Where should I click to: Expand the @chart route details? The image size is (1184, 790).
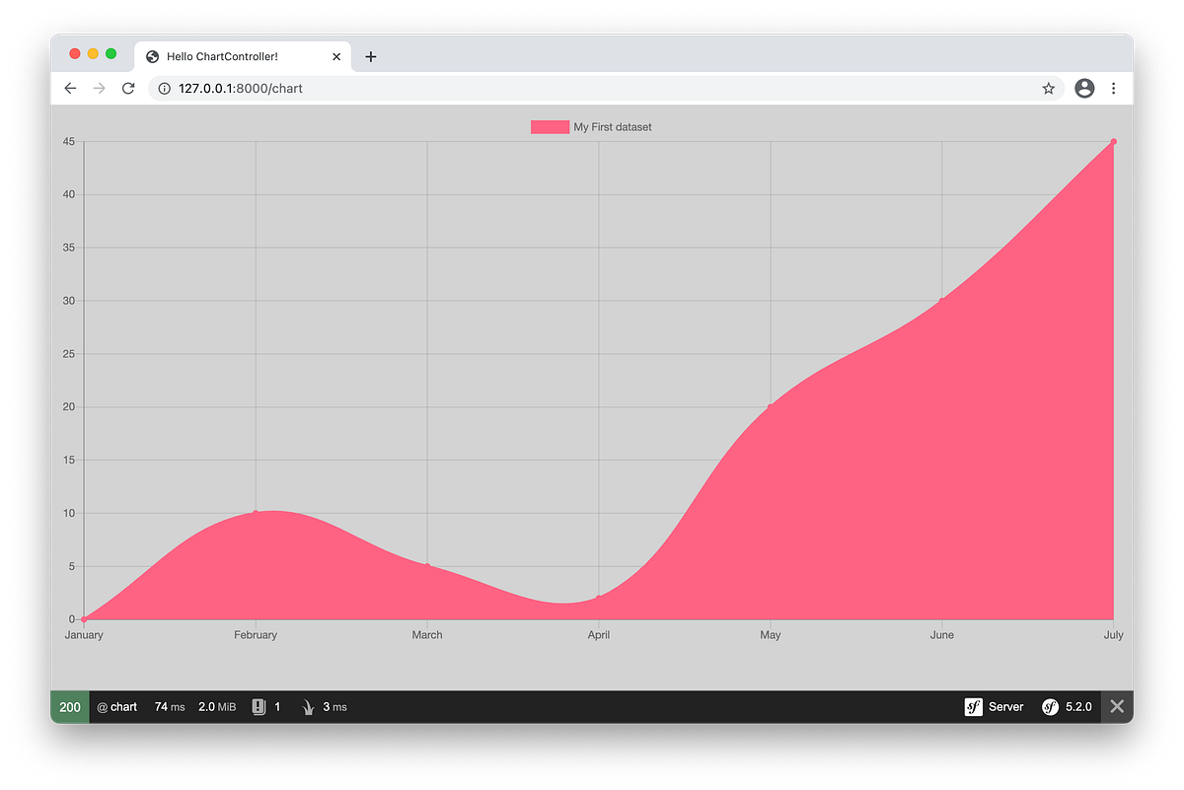click(x=116, y=706)
